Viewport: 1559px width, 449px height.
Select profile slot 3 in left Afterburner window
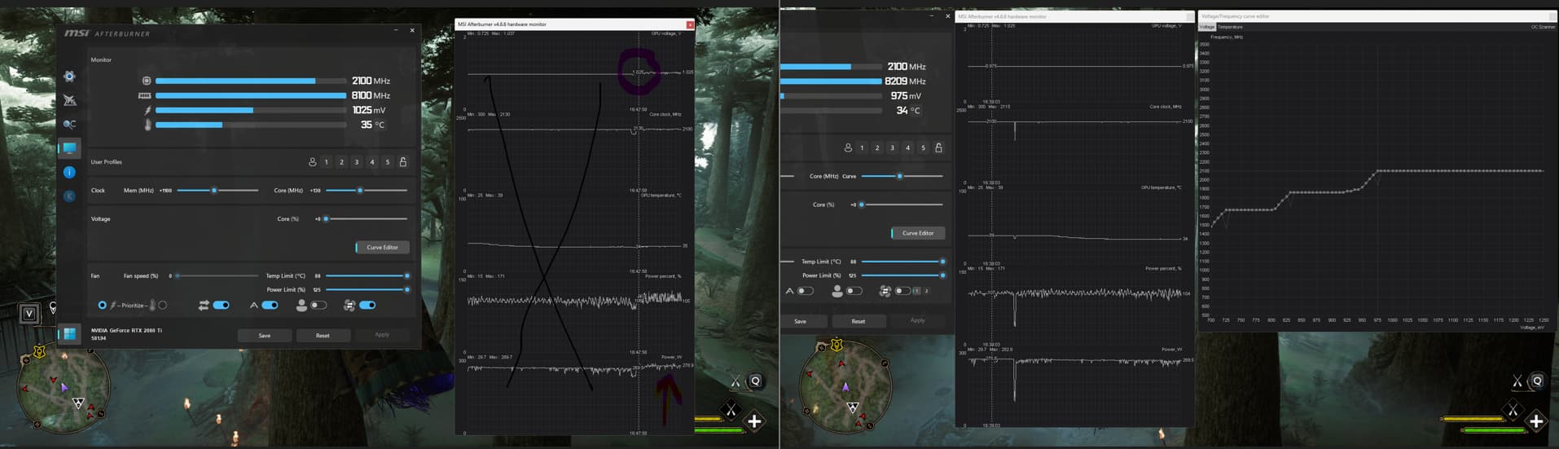coord(357,162)
